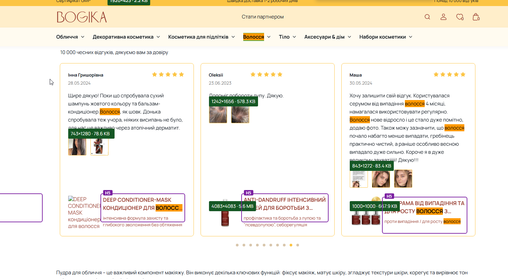Go to sixth review carousel dot

[271, 245]
